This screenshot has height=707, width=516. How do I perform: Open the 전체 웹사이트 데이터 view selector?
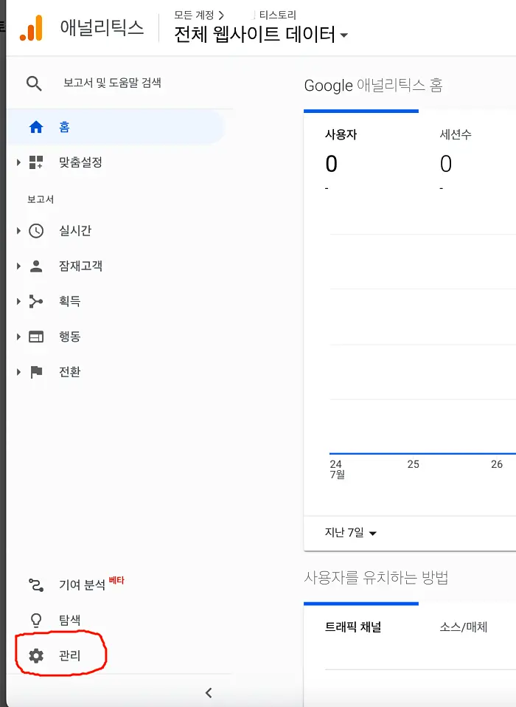pos(261,35)
